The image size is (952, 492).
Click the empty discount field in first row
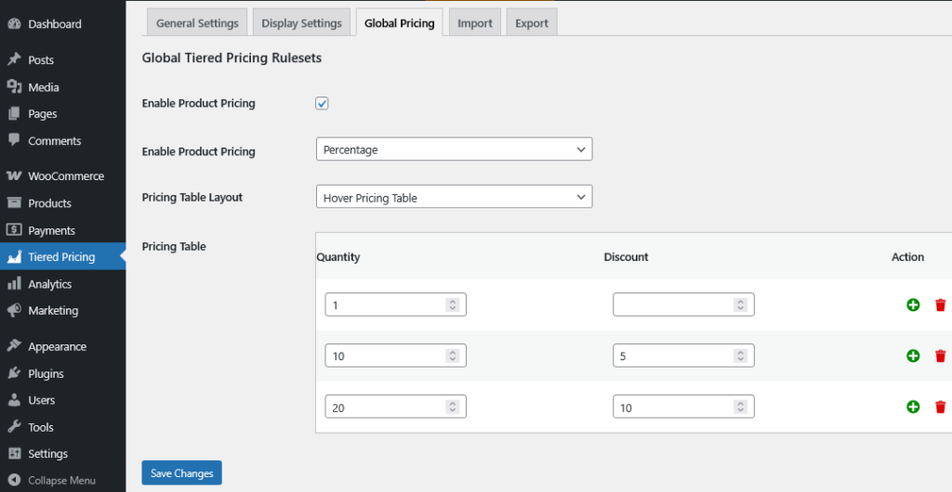672,304
